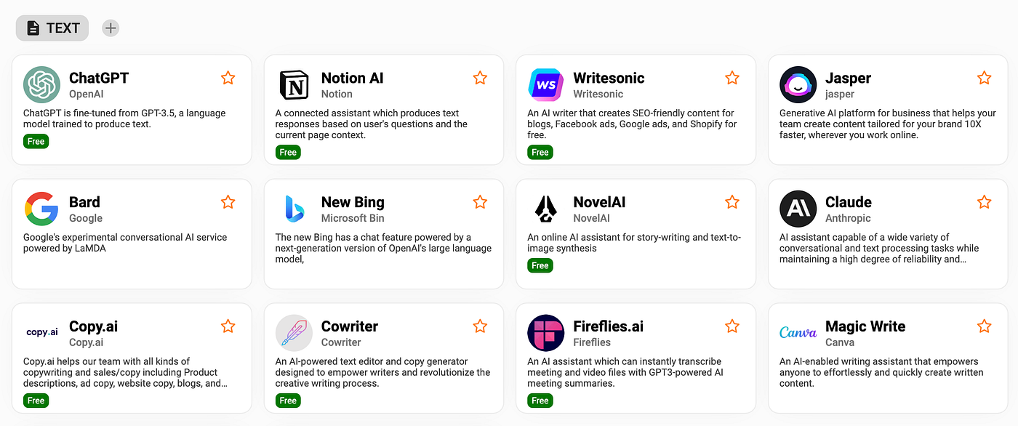Click the Notion AI logo icon
Screen dimensions: 1018x426
[294, 85]
